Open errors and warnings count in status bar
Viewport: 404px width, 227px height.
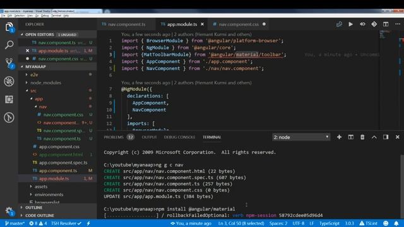tap(38, 223)
